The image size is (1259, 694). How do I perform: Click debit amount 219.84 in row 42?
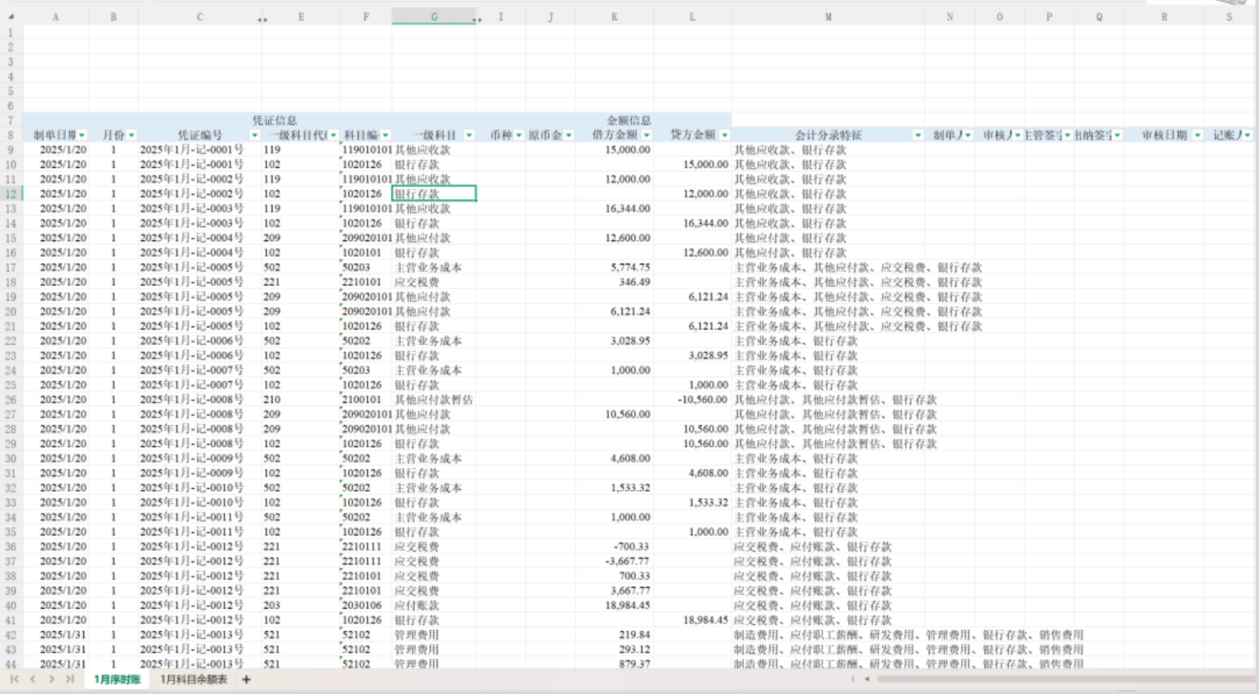[x=615, y=635]
